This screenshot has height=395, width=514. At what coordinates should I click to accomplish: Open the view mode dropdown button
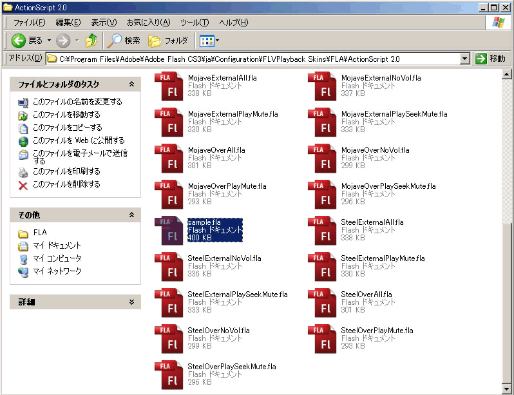pos(209,41)
